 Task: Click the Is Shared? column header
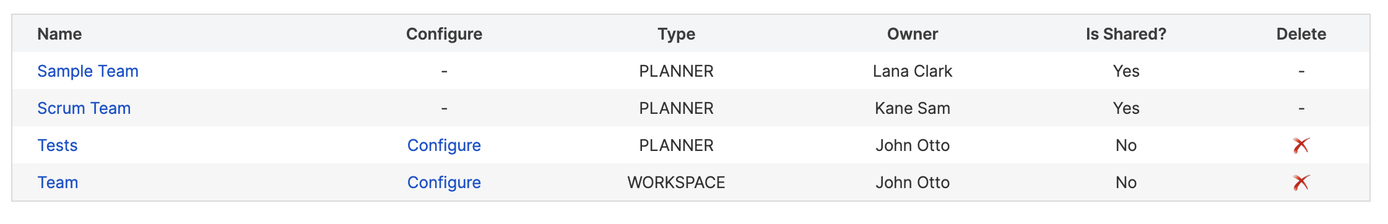pos(1126,34)
